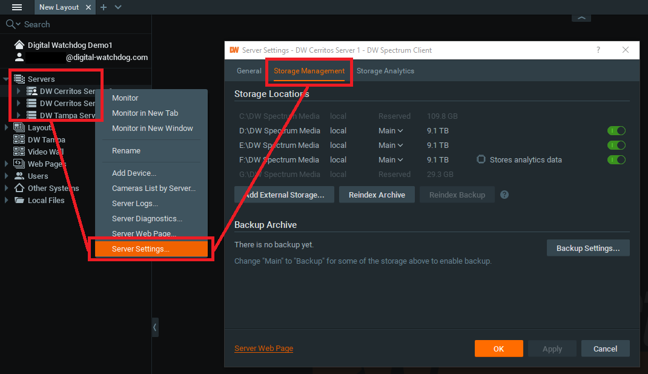Open the hamburger main menu
The width and height of the screenshot is (648, 374).
point(17,7)
